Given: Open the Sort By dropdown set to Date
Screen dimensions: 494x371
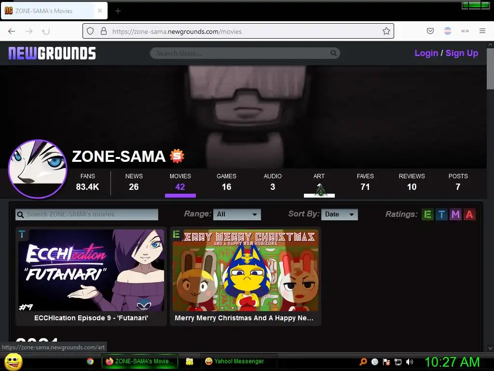Looking at the screenshot, I should click(x=339, y=214).
